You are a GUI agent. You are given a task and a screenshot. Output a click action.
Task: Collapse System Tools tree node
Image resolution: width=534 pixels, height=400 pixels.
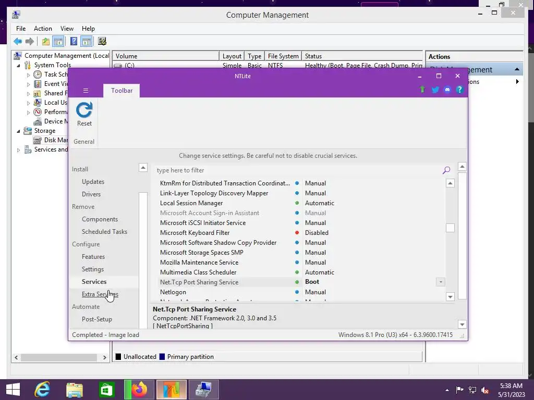[18, 66]
